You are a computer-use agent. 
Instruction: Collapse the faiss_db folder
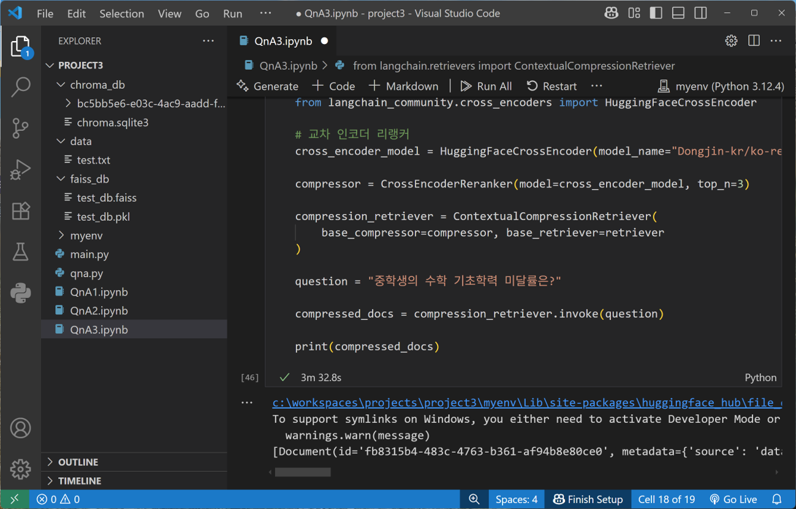134,179
